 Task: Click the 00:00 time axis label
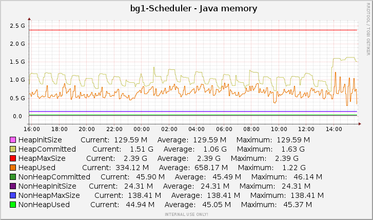pyautogui.click(x=142, y=130)
